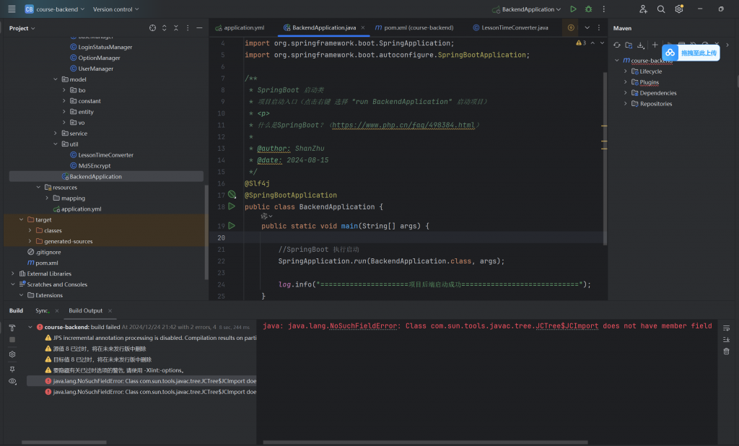
Task: Click the Search Everywhere magnifier icon
Action: click(x=661, y=9)
